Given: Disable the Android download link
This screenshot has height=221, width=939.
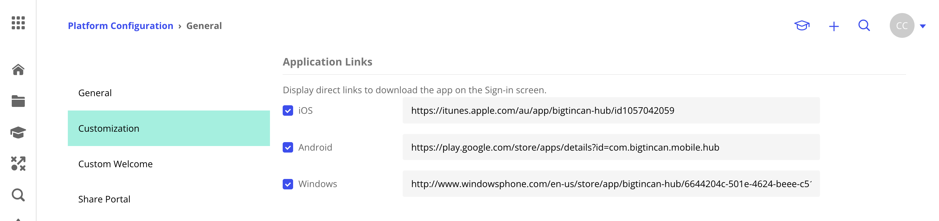Looking at the screenshot, I should [288, 147].
